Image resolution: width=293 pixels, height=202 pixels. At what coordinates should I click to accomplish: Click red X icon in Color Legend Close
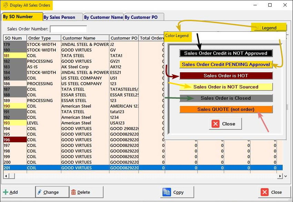(x=215, y=124)
